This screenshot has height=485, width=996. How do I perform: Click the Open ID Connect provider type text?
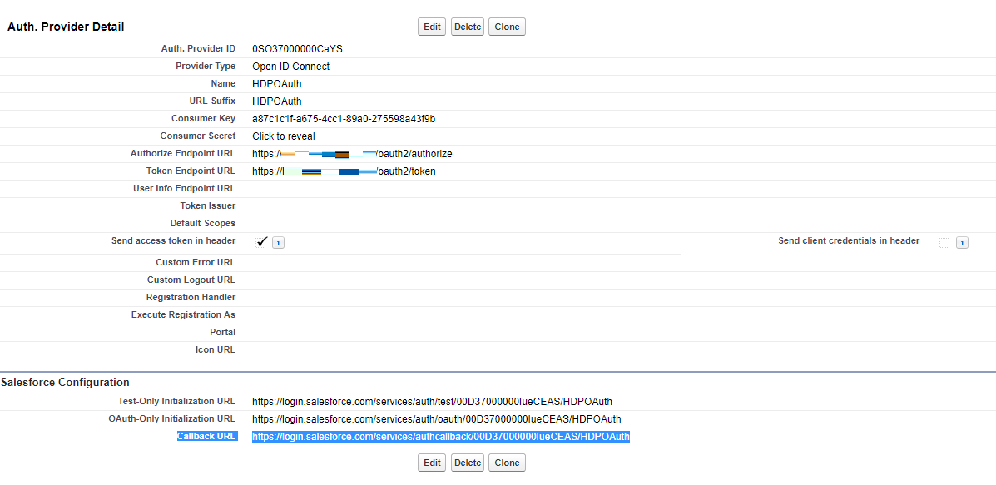point(291,67)
